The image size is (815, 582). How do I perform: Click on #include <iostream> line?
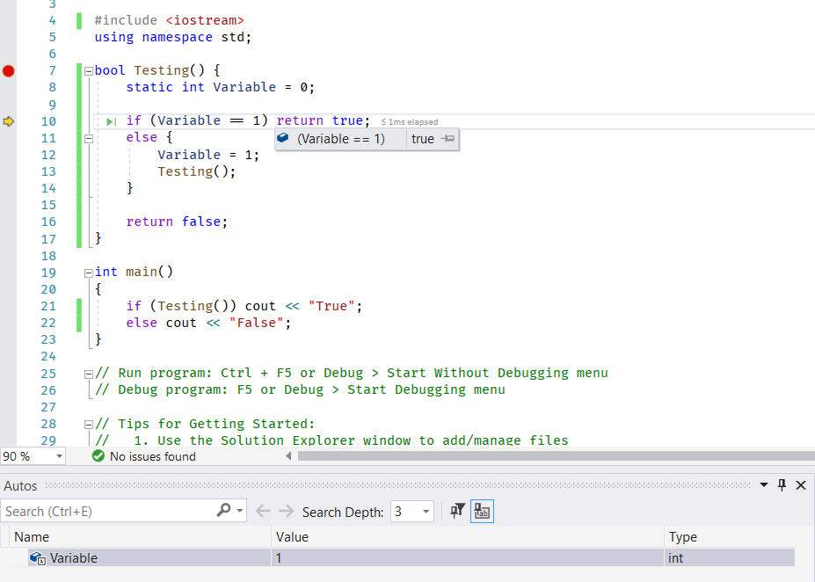click(169, 20)
